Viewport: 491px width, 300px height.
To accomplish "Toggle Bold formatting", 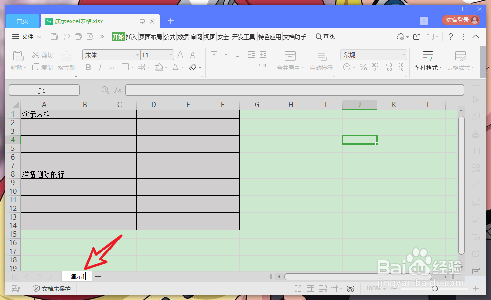I will [x=88, y=67].
